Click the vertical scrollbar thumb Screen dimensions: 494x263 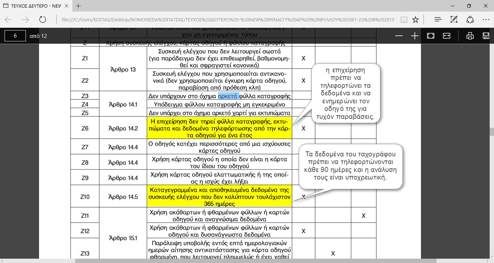pyautogui.click(x=491, y=131)
